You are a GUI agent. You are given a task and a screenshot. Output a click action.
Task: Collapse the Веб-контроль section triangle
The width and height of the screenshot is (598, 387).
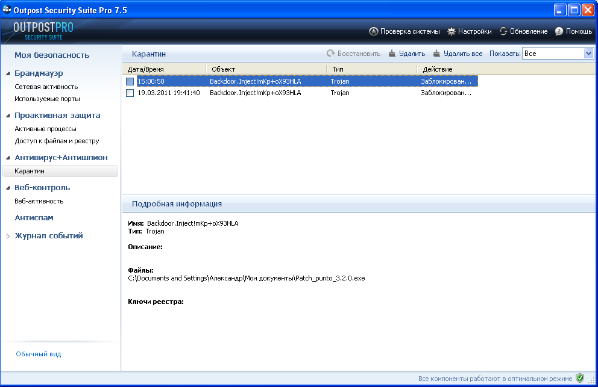click(x=8, y=188)
